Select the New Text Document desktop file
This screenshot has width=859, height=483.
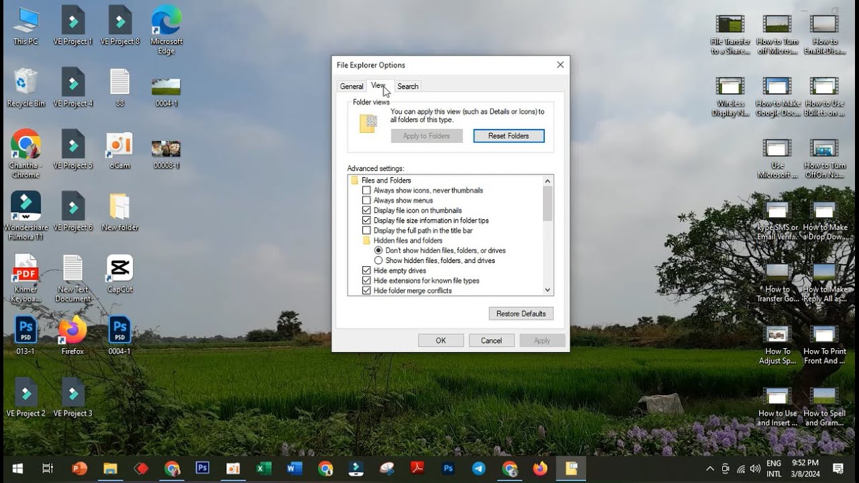pos(72,278)
